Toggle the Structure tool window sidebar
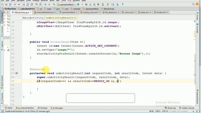201x113 pixels. 2,31
